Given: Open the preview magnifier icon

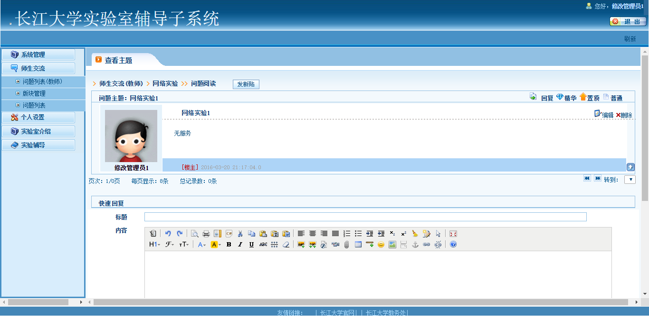Looking at the screenshot, I should click(x=194, y=234).
